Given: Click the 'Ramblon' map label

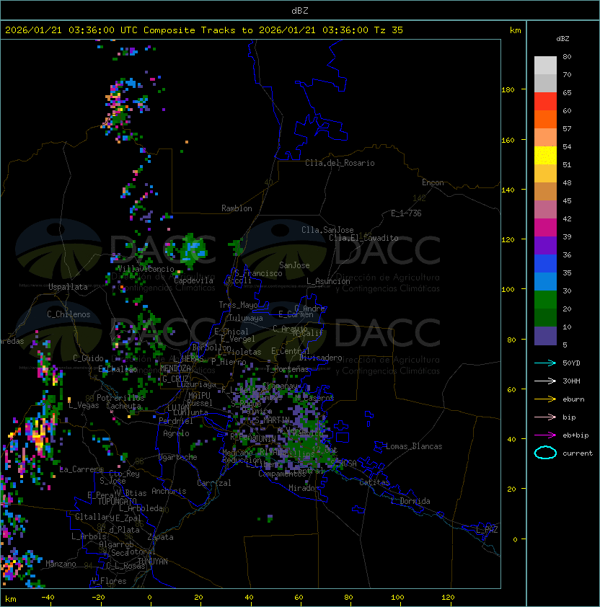Looking at the screenshot, I should click(x=237, y=208).
